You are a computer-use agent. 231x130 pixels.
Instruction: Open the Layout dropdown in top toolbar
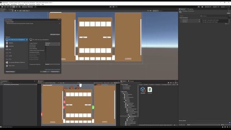[225, 7]
